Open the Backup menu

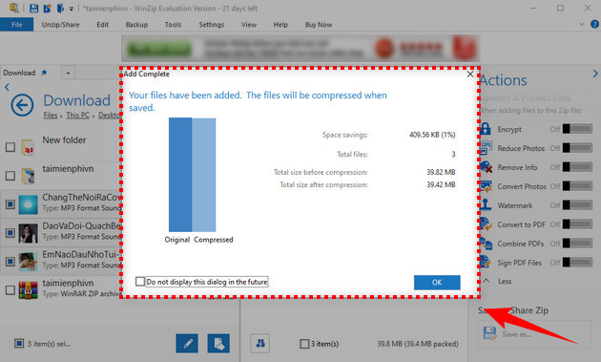tap(136, 25)
